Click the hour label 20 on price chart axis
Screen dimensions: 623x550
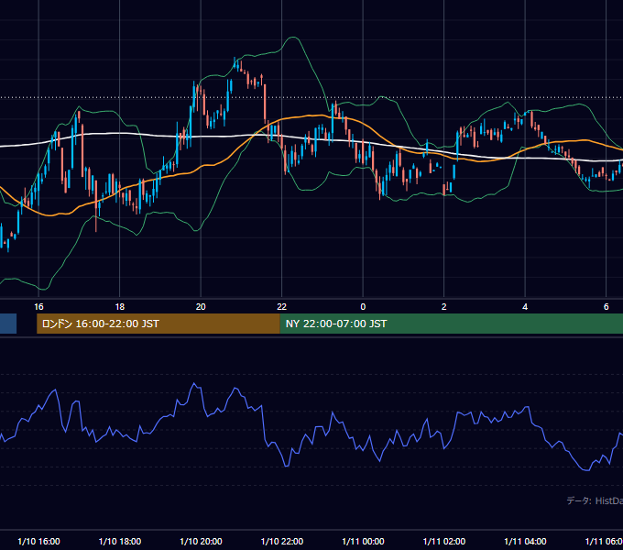pos(201,307)
